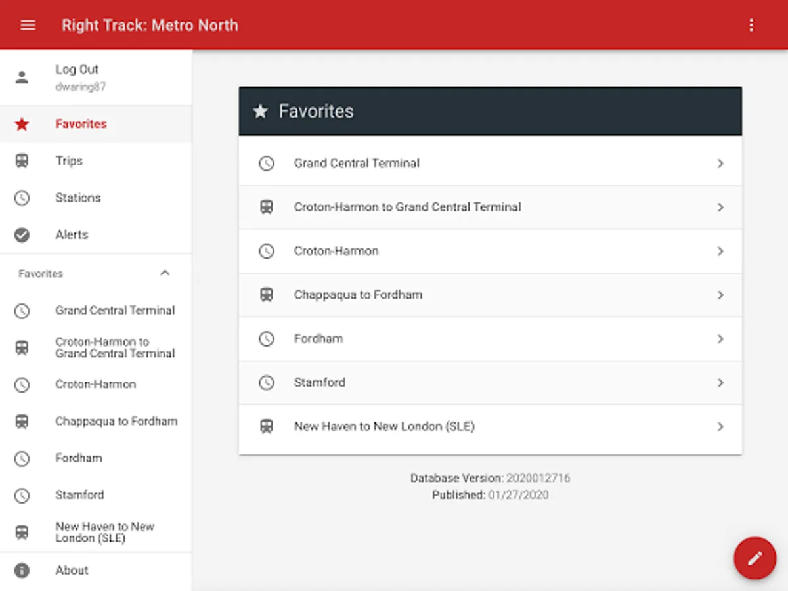This screenshot has height=591, width=788.
Task: Click the Published 01/27/2020 text
Action: point(490,495)
